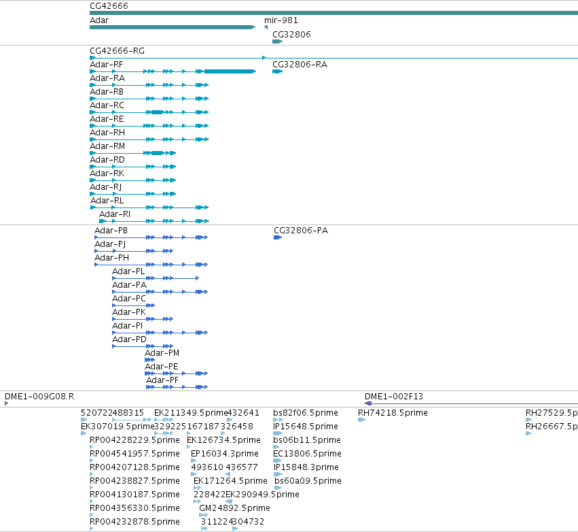The image size is (578, 532).
Task: Open the IP15648.5prime EST label
Action: point(306,427)
